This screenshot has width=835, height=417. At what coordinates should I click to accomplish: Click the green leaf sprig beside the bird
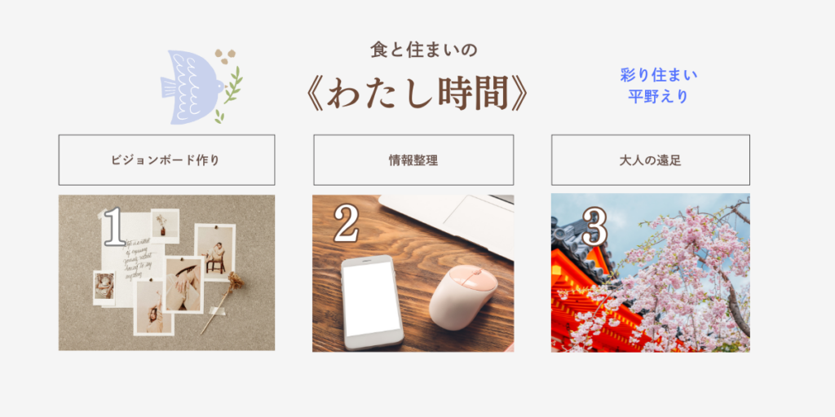click(x=230, y=93)
